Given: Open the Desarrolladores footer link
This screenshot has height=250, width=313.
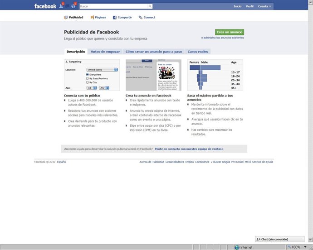Looking at the screenshot, I should click(175, 162).
